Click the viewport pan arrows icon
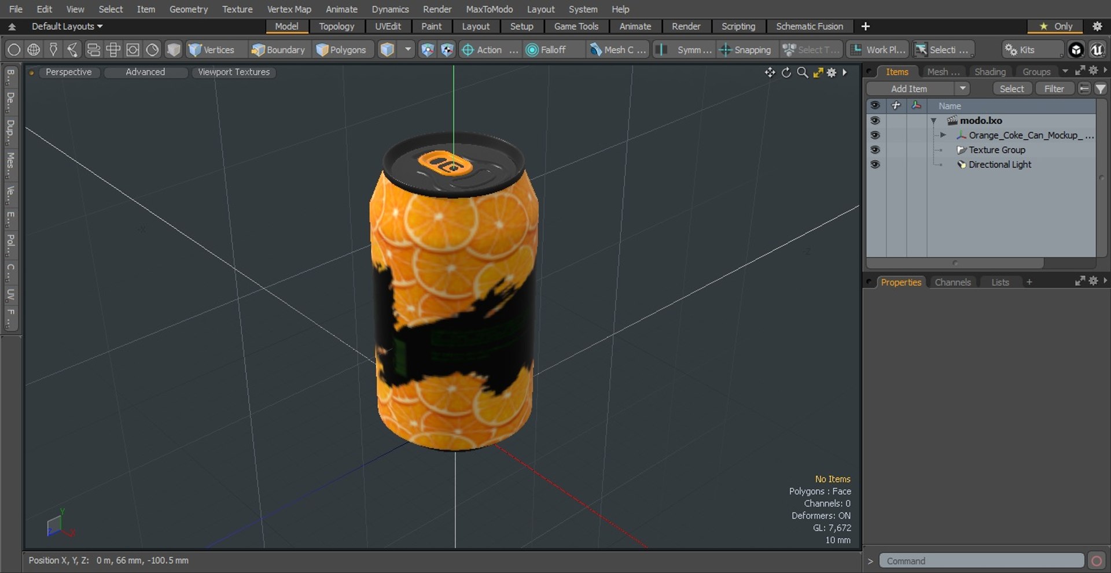 click(770, 72)
